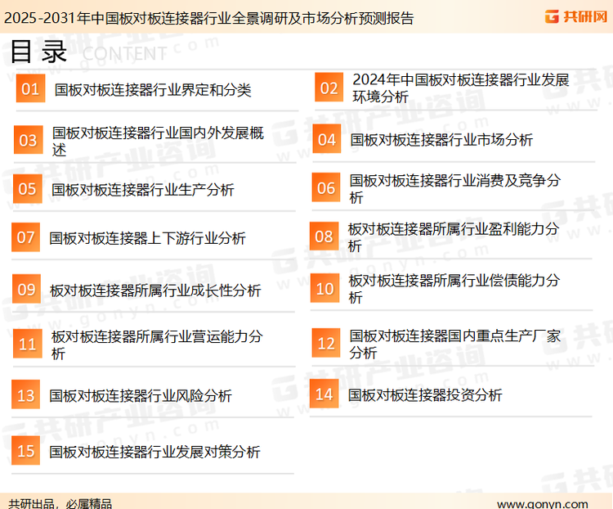Select 板对板连接器所属行业盈利能力分析 entry
613x509 pixels.
click(454, 237)
